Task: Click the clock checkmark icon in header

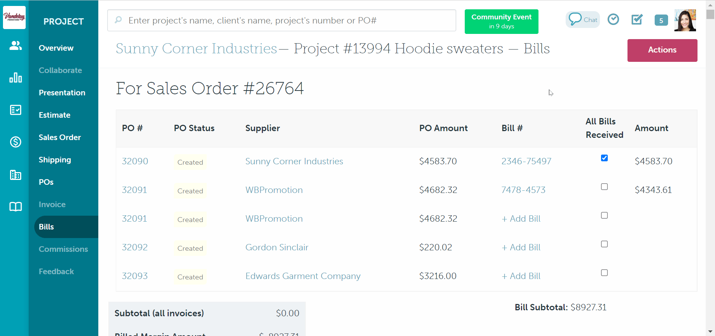Action: (613, 19)
